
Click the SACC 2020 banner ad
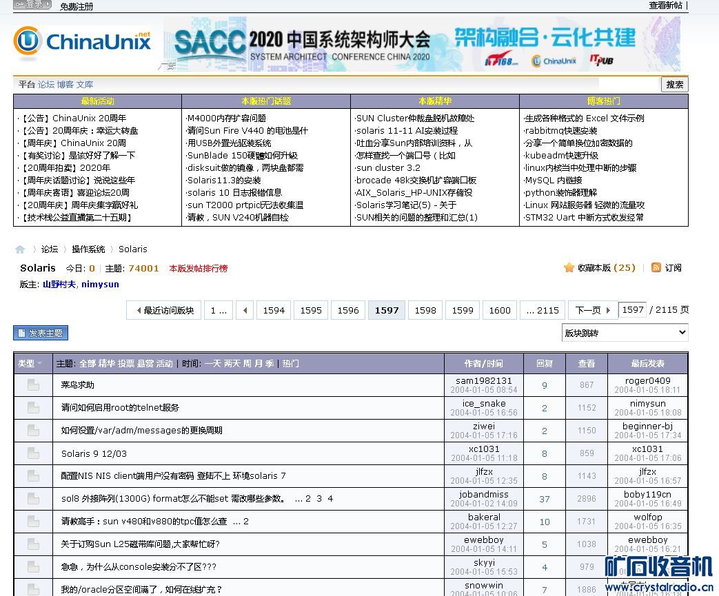point(421,44)
